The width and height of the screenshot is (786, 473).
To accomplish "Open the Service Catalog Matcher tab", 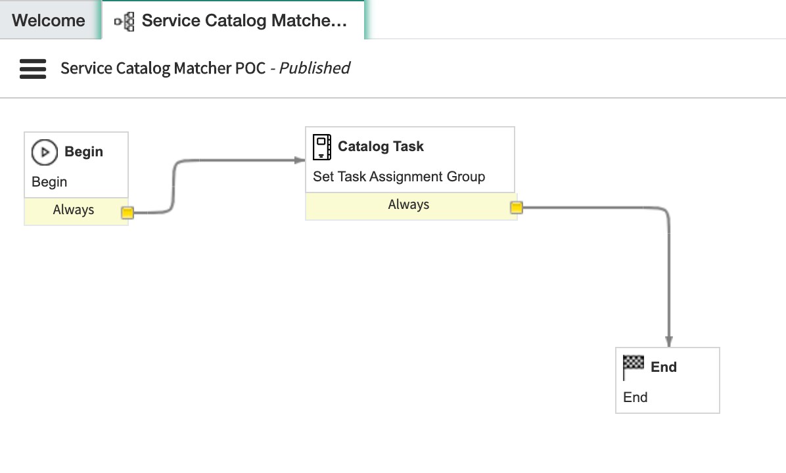I will [x=243, y=20].
